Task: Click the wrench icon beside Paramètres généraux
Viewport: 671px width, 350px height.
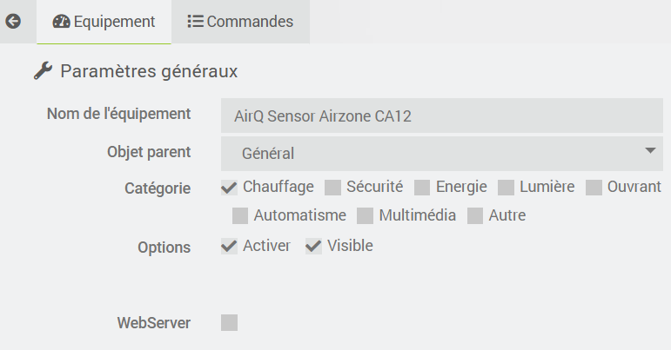Action: click(43, 71)
